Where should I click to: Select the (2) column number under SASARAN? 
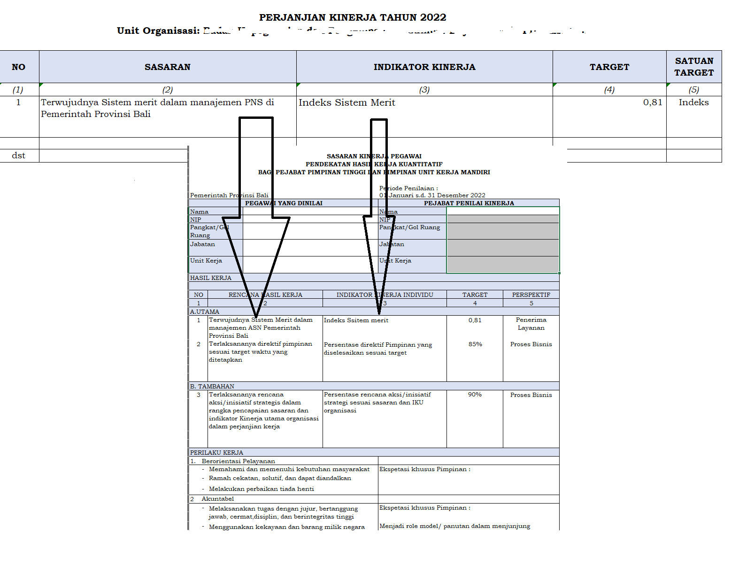[x=168, y=90]
